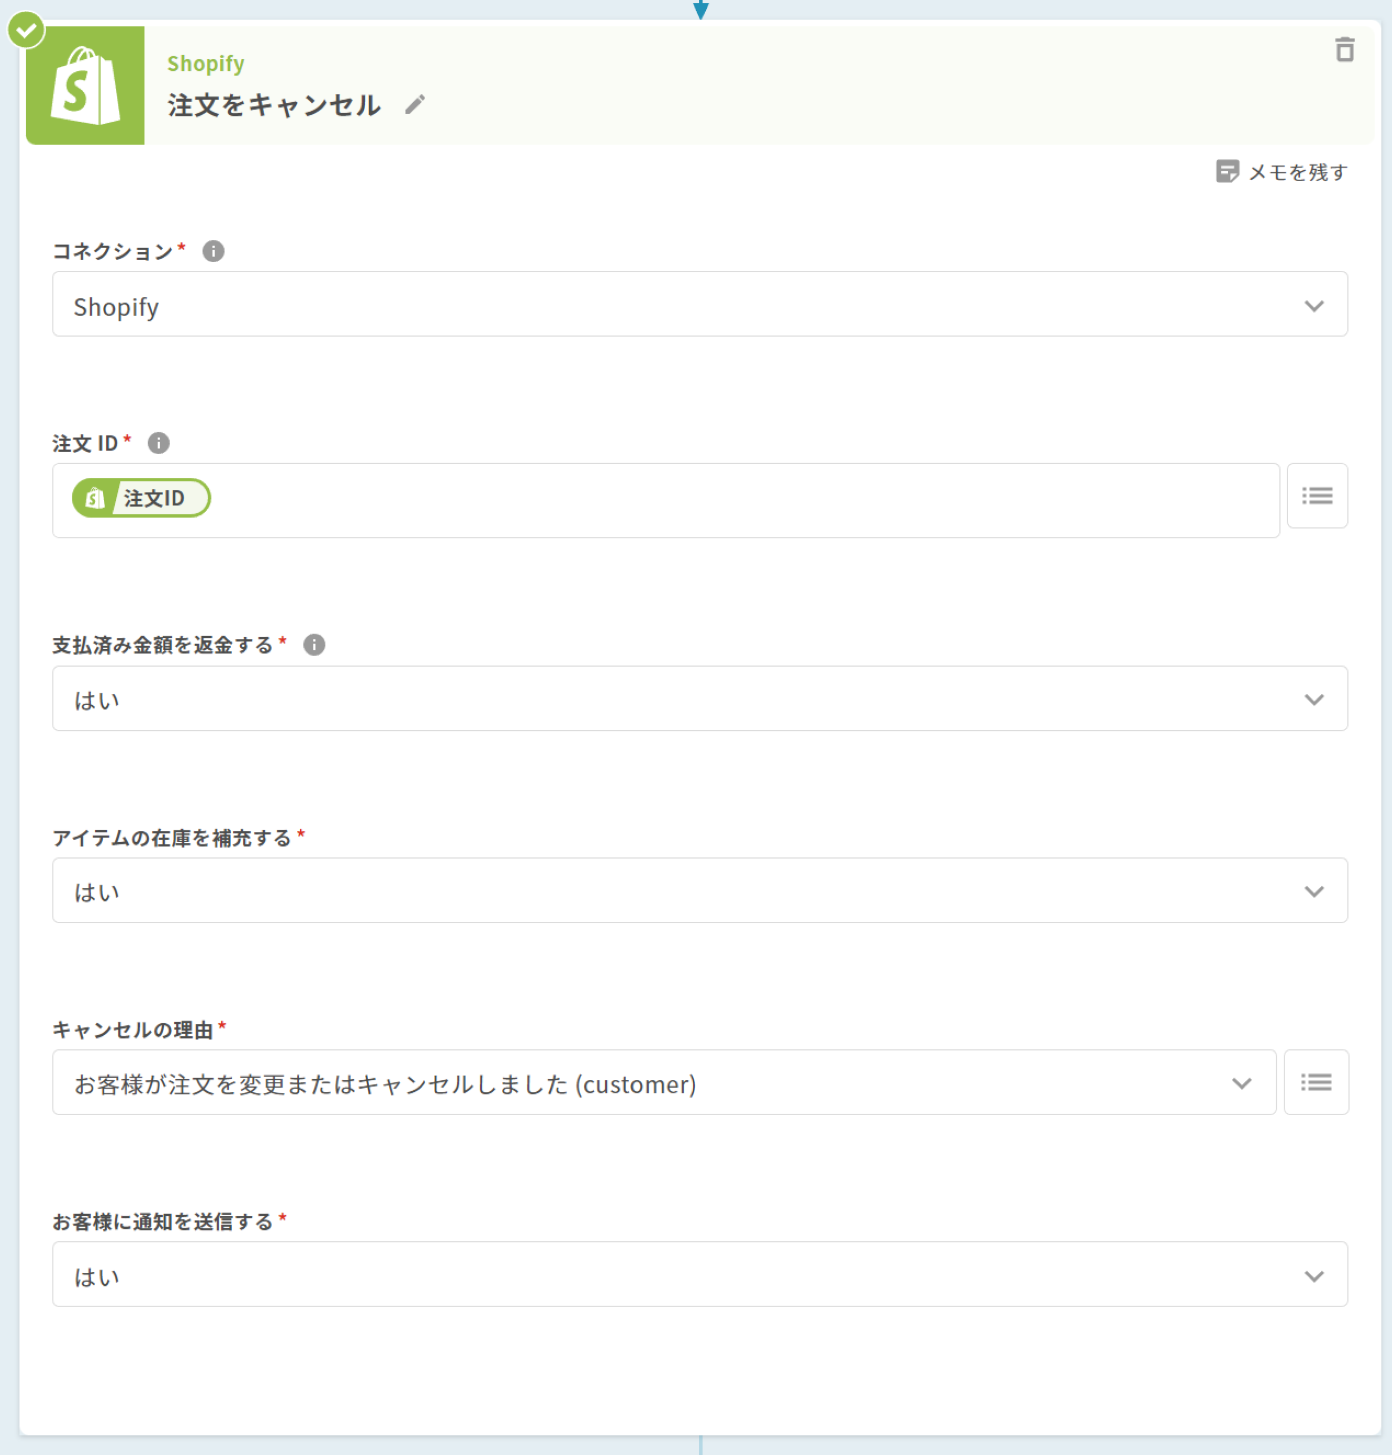Click the 注文をキャンセル step title

(x=274, y=105)
